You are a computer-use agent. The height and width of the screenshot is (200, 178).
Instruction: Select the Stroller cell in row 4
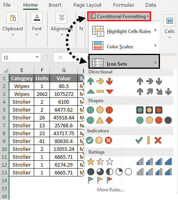(x=22, y=102)
